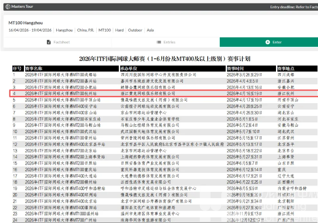
Task: Select row 3 MT200合肥站 event name
Action: [x=61, y=87]
